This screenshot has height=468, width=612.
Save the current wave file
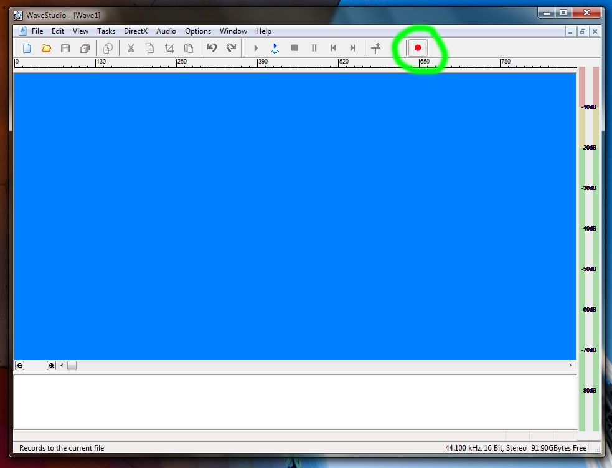click(65, 48)
